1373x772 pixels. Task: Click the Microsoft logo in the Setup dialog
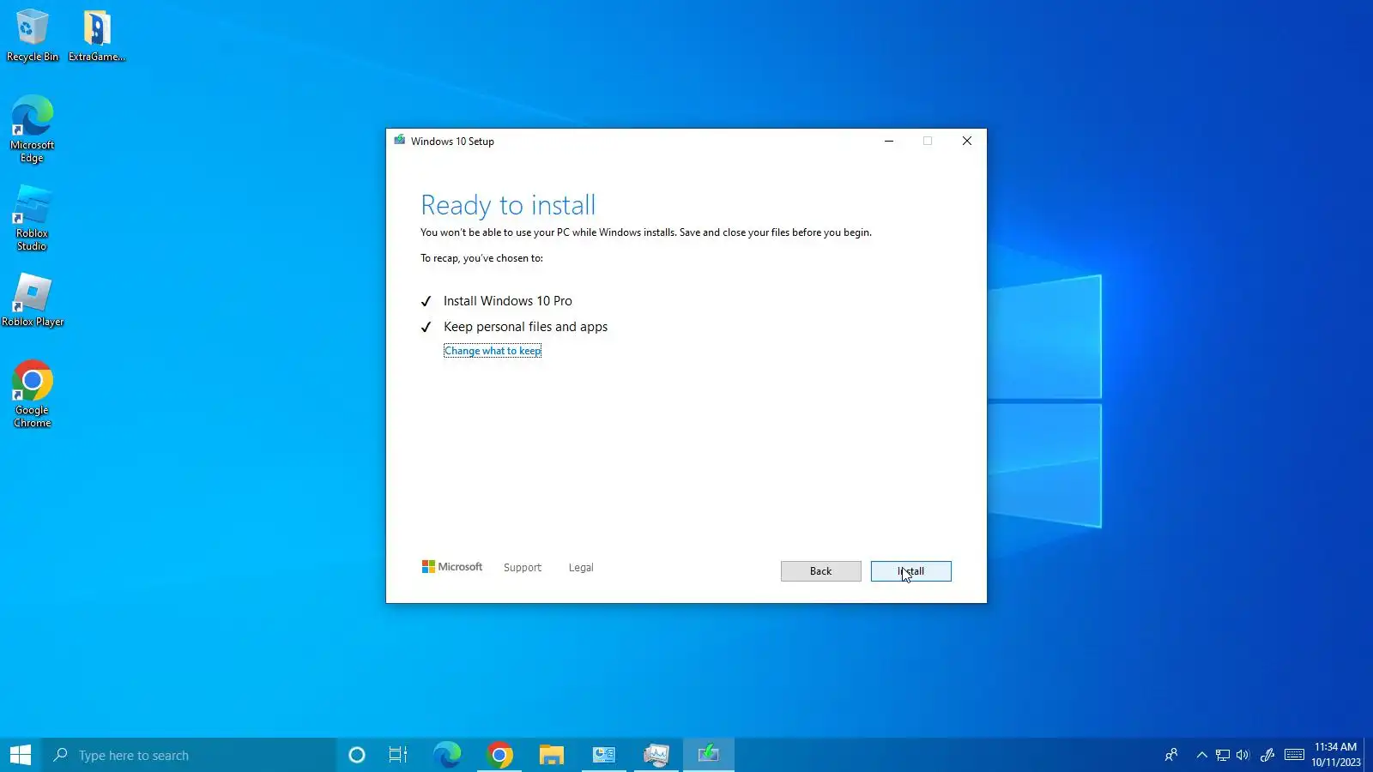coord(452,567)
